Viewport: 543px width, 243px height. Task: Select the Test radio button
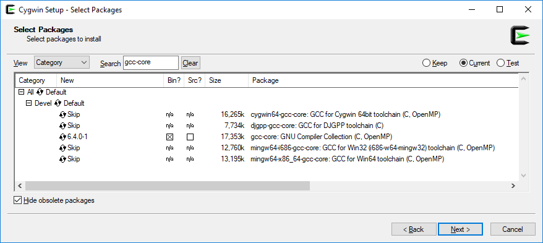500,63
